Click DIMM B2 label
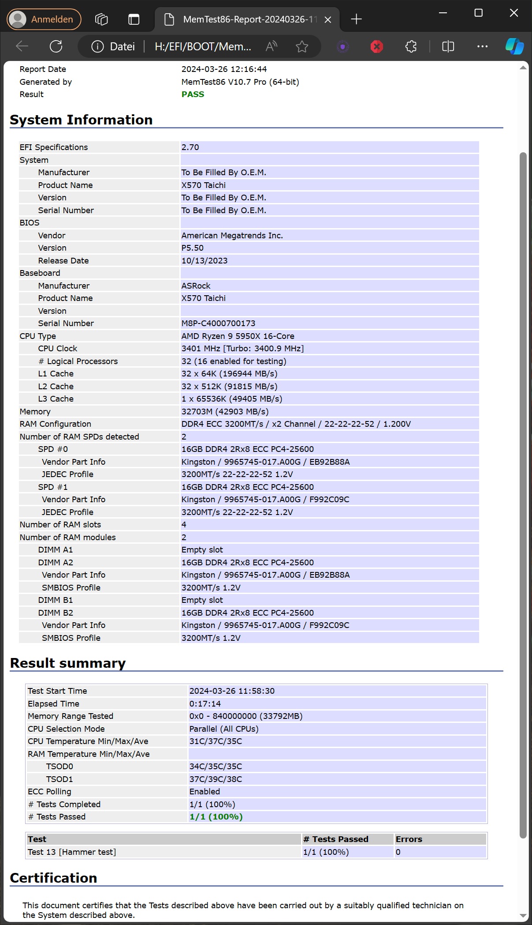 pyautogui.click(x=56, y=613)
